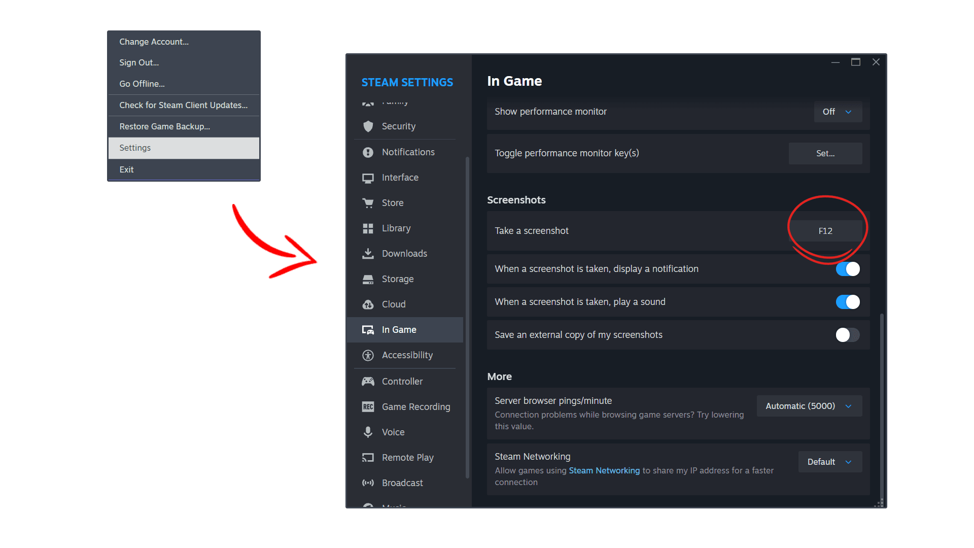Choose Change Account from the menu
The image size is (974, 548).
[x=184, y=42]
